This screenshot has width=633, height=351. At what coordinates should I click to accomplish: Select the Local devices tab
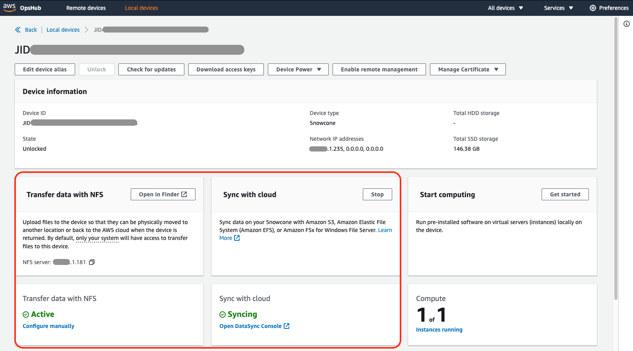tap(141, 8)
